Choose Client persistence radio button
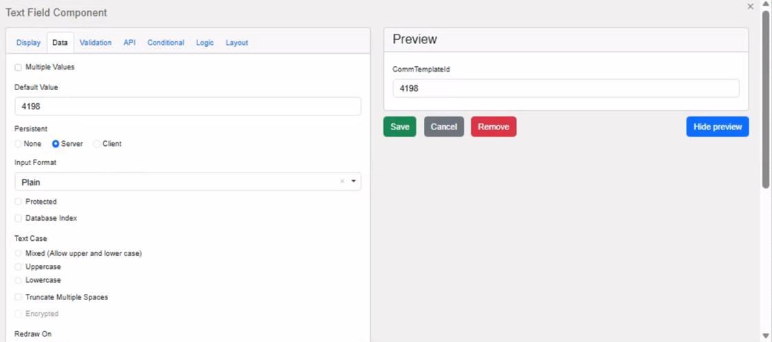772x342 pixels. (97, 144)
